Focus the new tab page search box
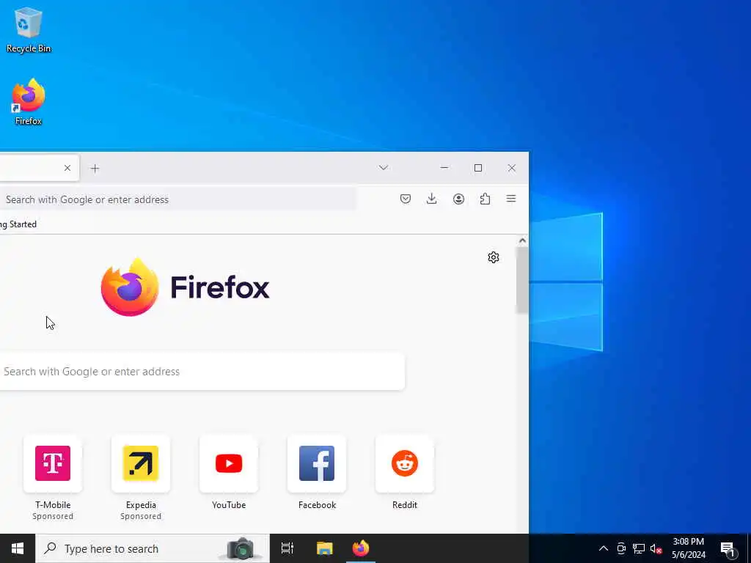 (202, 372)
